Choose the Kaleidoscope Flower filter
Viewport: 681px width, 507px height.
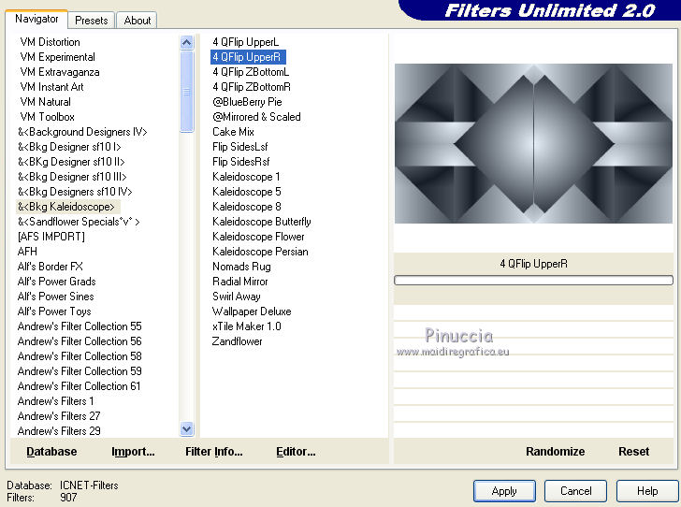258,237
